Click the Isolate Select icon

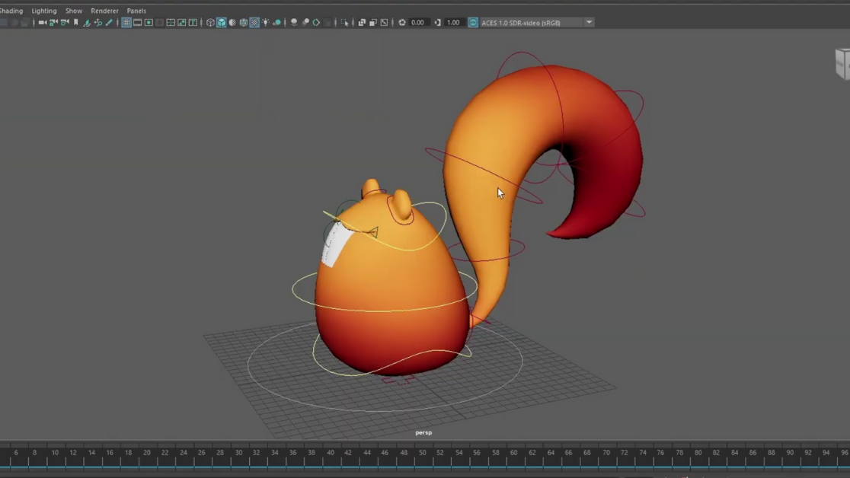pyautogui.click(x=345, y=23)
